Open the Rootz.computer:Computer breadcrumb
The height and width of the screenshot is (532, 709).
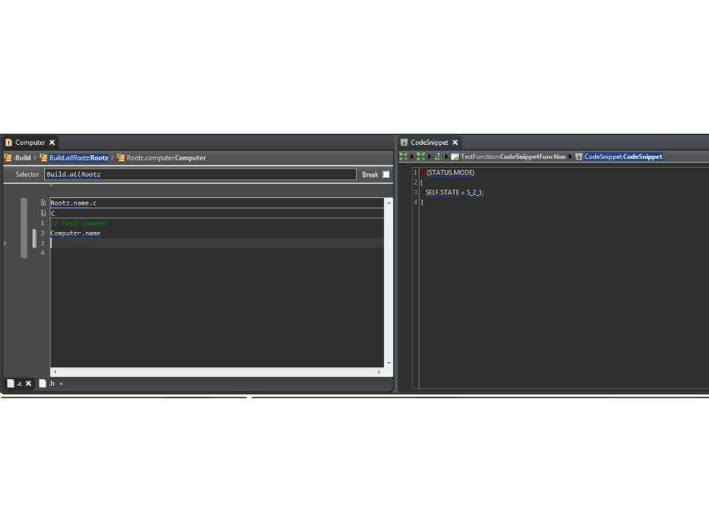coord(165,157)
